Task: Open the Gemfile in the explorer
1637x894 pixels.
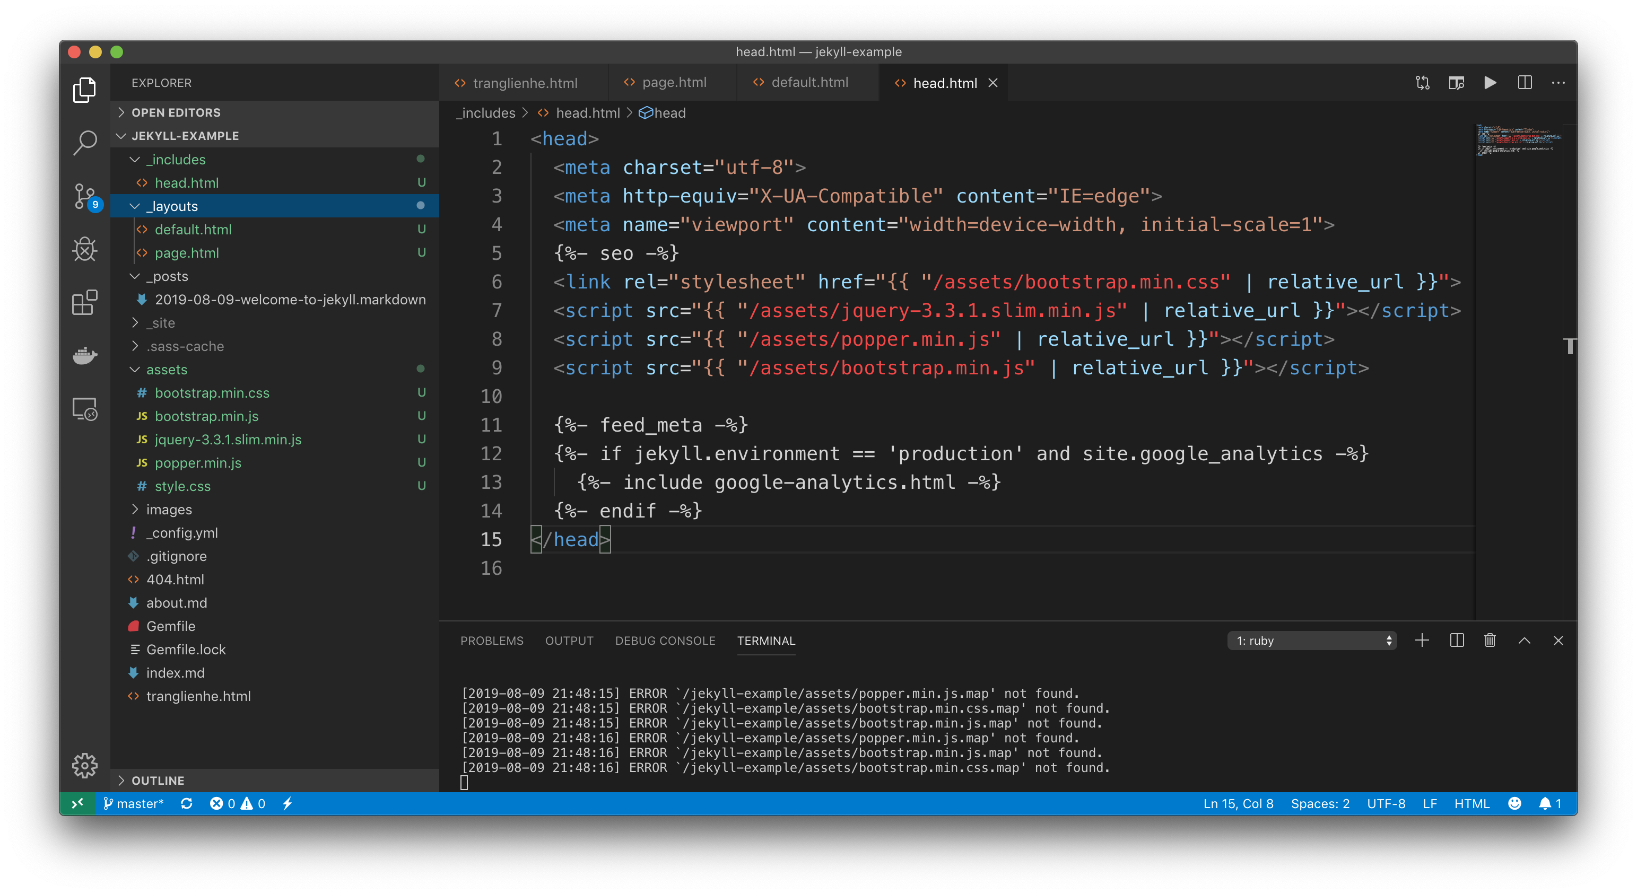Action: pos(170,626)
